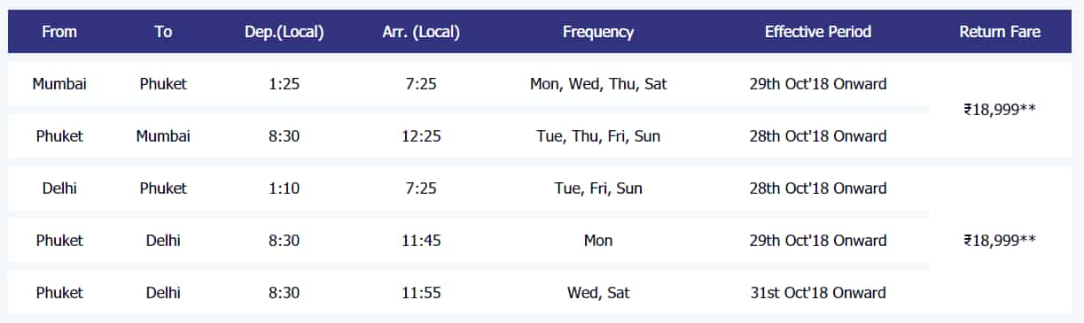Select the Tue, Fri, Sun frequency cell
Image resolution: width=1084 pixels, height=323 pixels.
598,188
